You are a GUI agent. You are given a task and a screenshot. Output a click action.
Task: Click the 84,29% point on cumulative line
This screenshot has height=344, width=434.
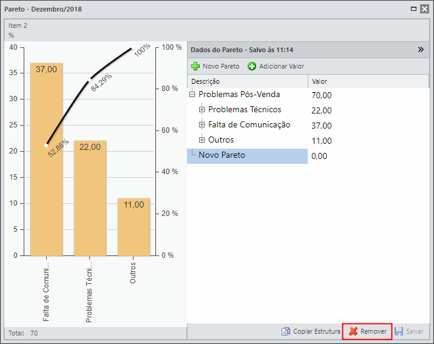click(89, 80)
